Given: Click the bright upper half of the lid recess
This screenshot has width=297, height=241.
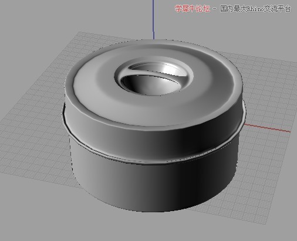Looking at the screenshot, I should click(157, 68).
